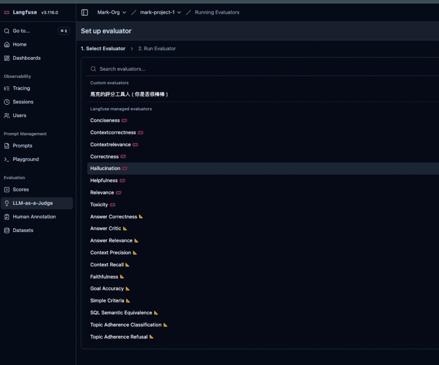This screenshot has height=365, width=439.
Task: Click the Home house icon
Action: 7,45
